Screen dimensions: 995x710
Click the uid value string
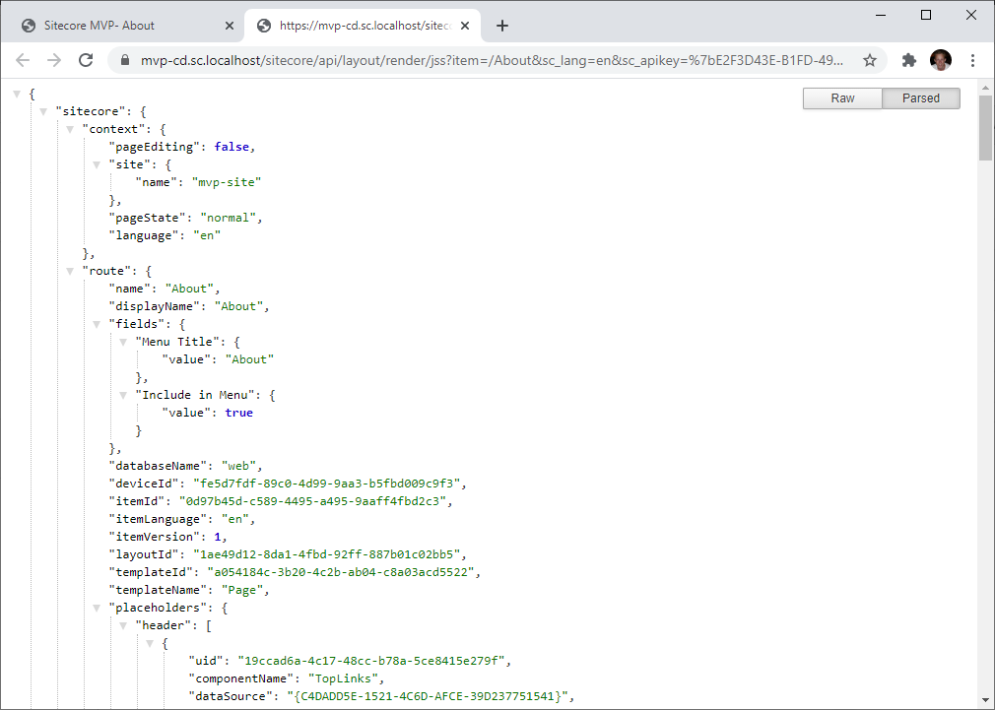371,661
